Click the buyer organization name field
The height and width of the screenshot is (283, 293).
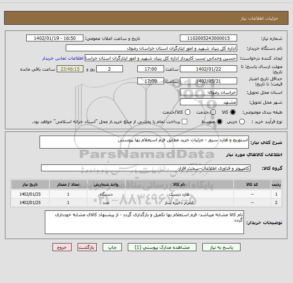pyautogui.click(x=151, y=48)
